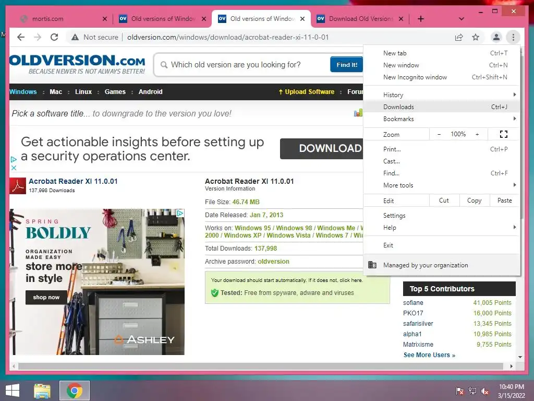This screenshot has height=401, width=534.
Task: Enter full screen via zoom row icon
Action: tap(504, 134)
